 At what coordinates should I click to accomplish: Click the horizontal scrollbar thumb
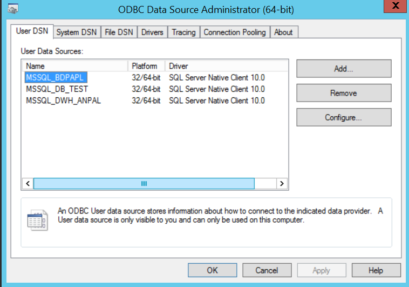click(144, 184)
